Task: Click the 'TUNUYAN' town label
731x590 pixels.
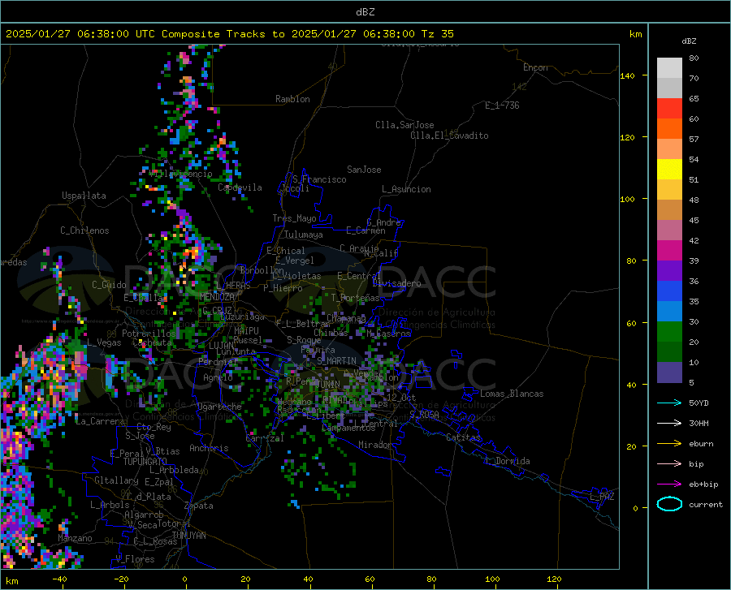Action: point(188,536)
